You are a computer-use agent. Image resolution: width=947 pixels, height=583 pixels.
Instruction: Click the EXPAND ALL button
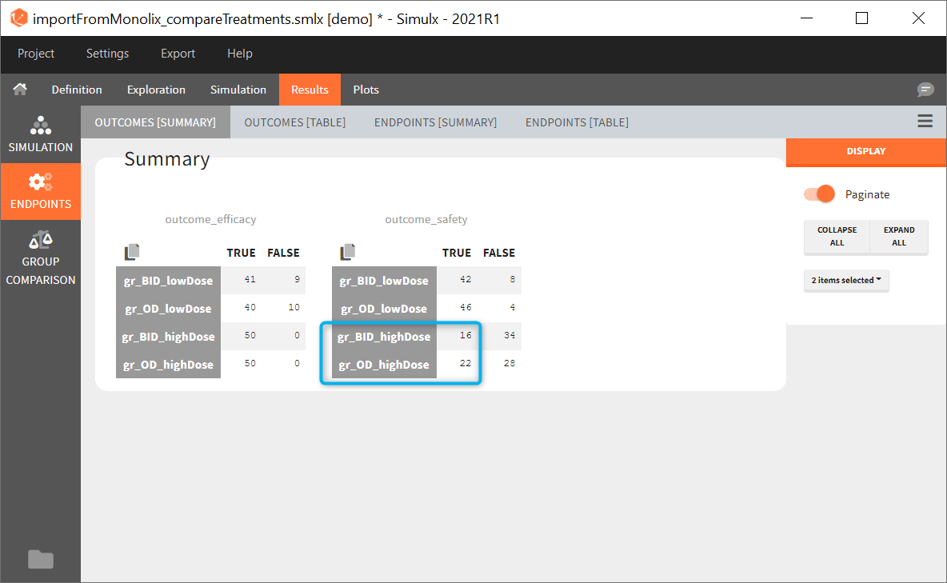point(898,237)
